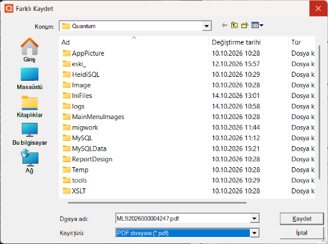Go up one folder level
The image size is (328, 244).
234,26
